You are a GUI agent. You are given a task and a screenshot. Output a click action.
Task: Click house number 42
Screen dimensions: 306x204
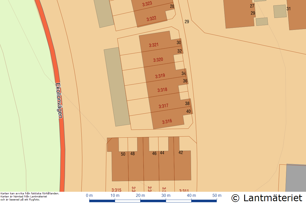[181, 152]
